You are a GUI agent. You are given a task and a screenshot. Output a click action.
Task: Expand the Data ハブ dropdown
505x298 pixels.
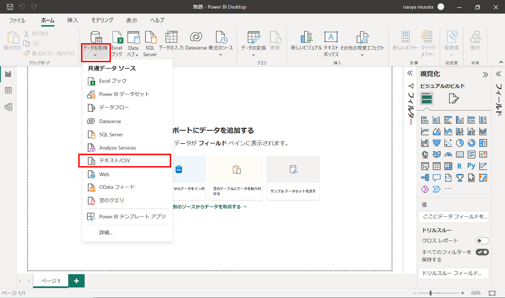pyautogui.click(x=137, y=55)
